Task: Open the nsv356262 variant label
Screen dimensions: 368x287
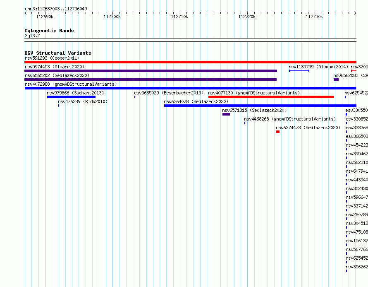Action: coord(357,267)
